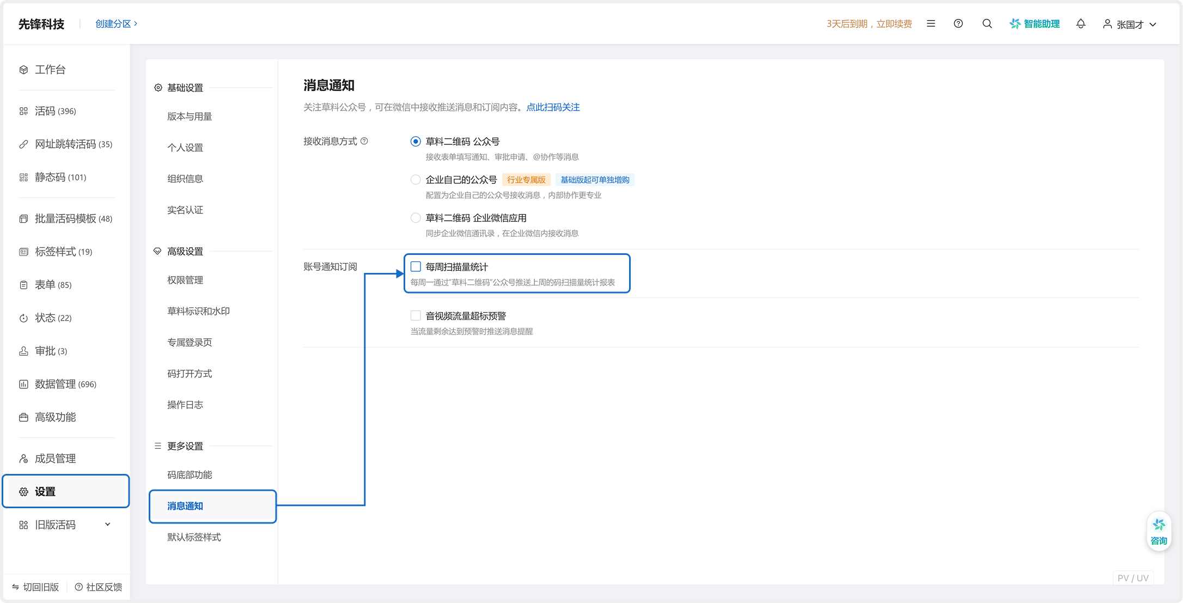Open 智能助理 smart assistant
This screenshot has width=1183, height=603.
coord(1034,24)
